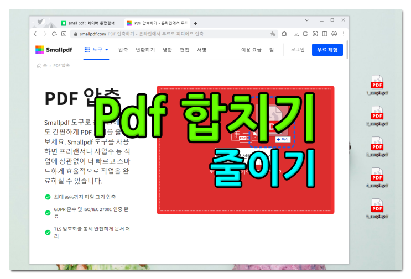Image resolution: width=411 pixels, height=279 pixels.
Task: Open the 서명 menu item
Action: click(x=201, y=50)
